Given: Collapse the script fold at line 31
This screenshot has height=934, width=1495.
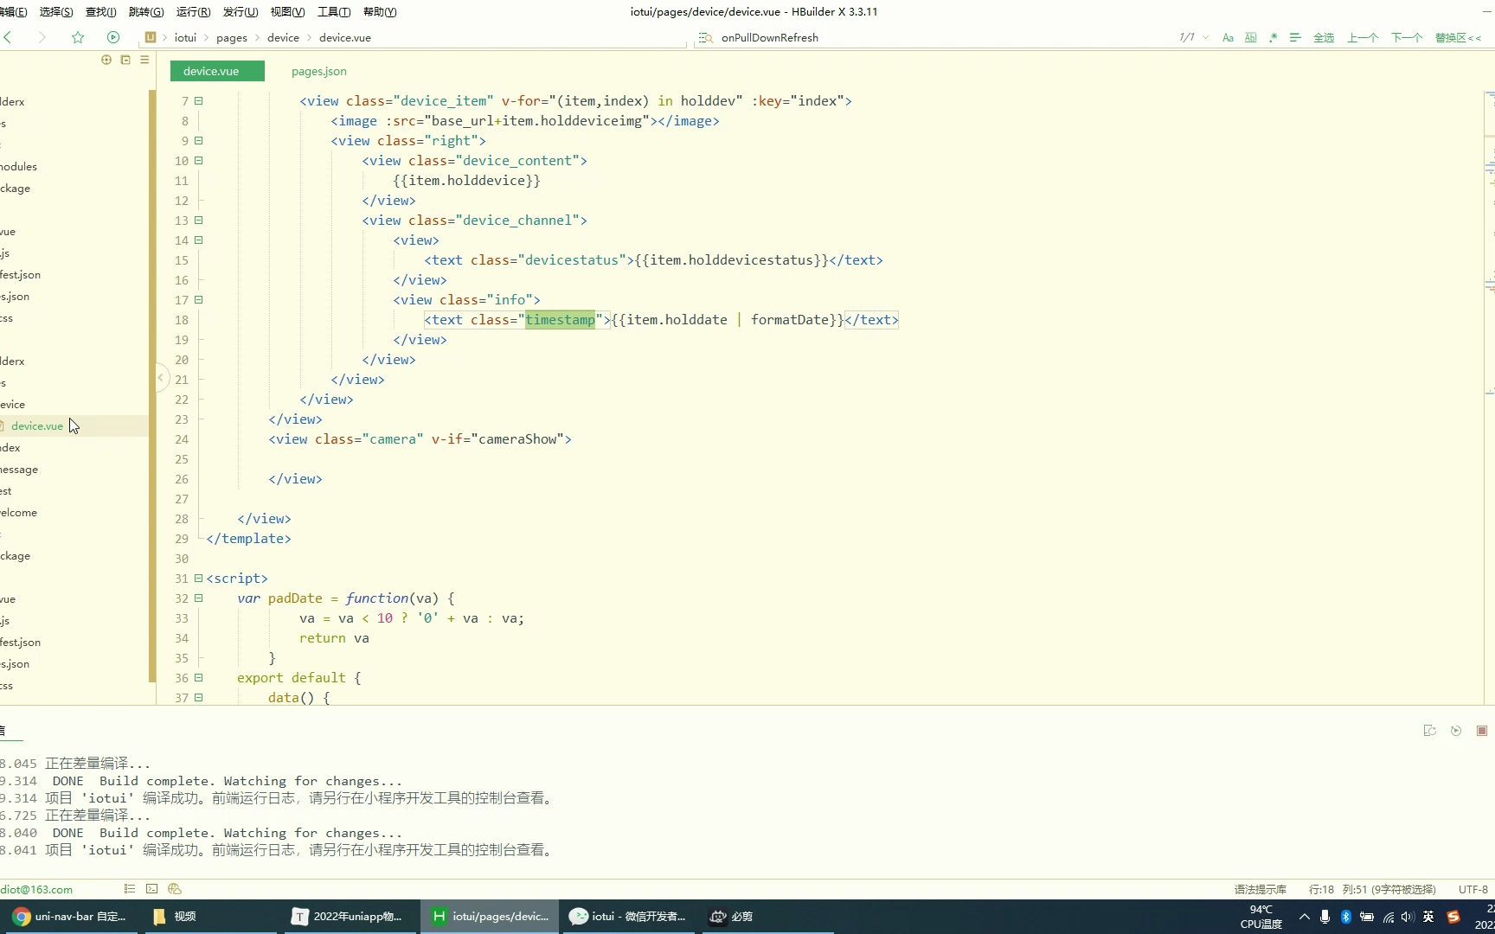Looking at the screenshot, I should coord(198,579).
